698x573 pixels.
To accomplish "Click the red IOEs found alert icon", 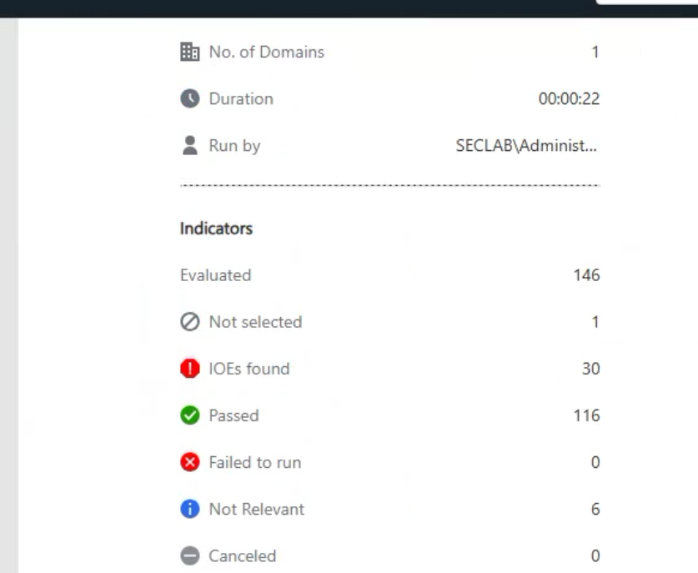I will pyautogui.click(x=189, y=369).
